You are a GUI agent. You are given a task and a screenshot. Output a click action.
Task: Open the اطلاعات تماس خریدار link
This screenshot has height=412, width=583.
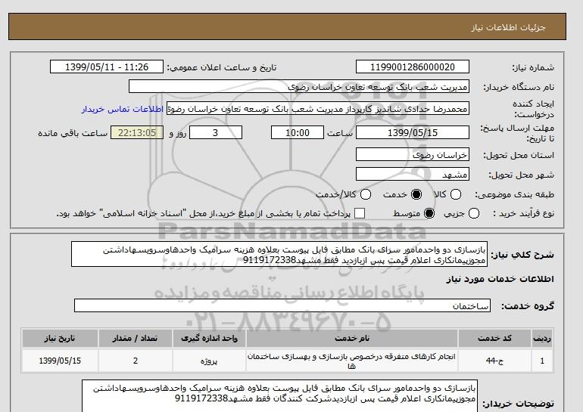tap(123, 109)
